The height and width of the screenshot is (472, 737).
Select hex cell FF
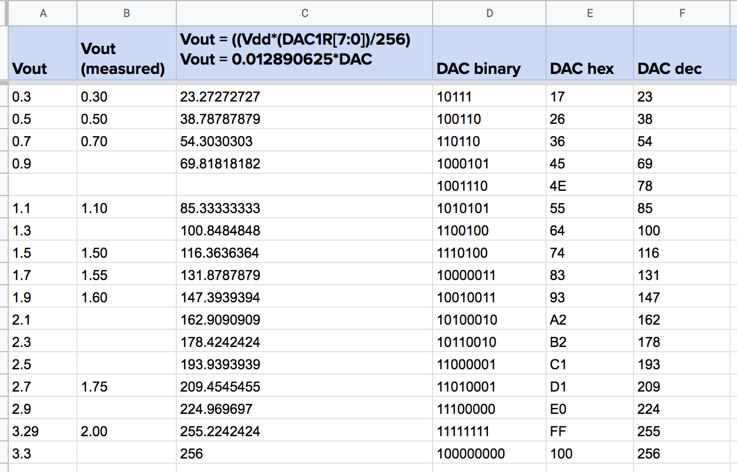(589, 431)
